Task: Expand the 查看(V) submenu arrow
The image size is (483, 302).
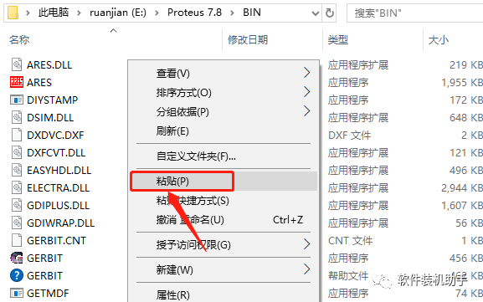Action: point(306,73)
